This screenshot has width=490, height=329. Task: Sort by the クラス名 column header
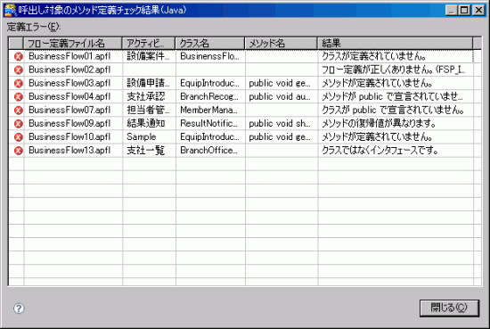(210, 43)
